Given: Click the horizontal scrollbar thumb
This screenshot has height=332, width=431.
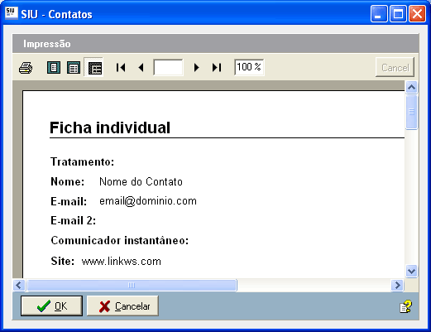Looking at the screenshot, I should [132, 285].
